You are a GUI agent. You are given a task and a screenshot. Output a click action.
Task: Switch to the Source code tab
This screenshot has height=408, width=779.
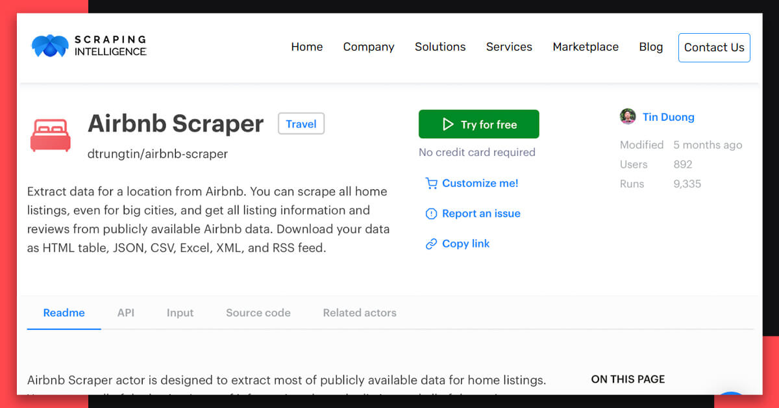coord(258,312)
